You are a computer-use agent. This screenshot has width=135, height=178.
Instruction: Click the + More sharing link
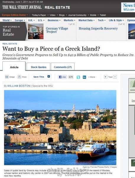tap(92, 77)
